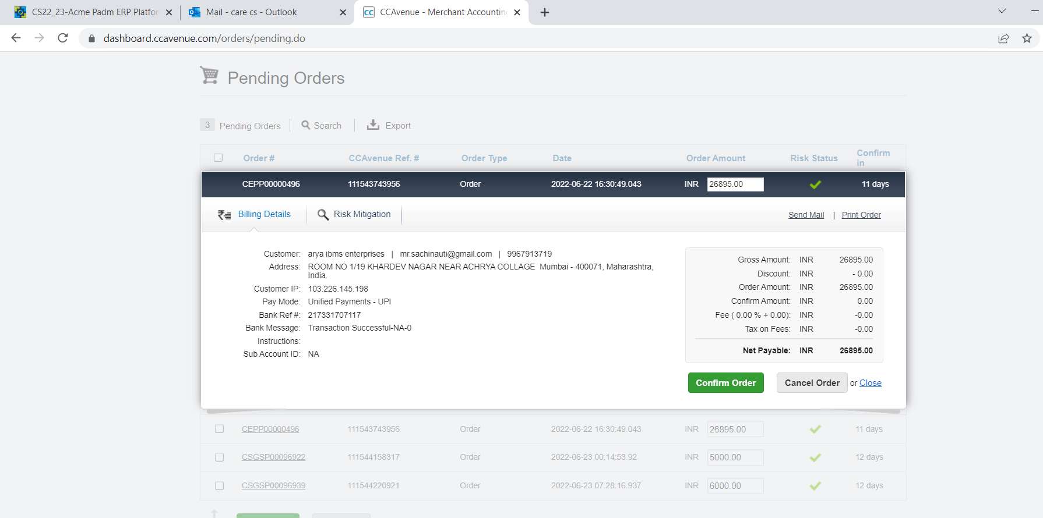Screen dimensions: 1043x518
Task: Sort by Order Type column header
Action: pos(484,158)
